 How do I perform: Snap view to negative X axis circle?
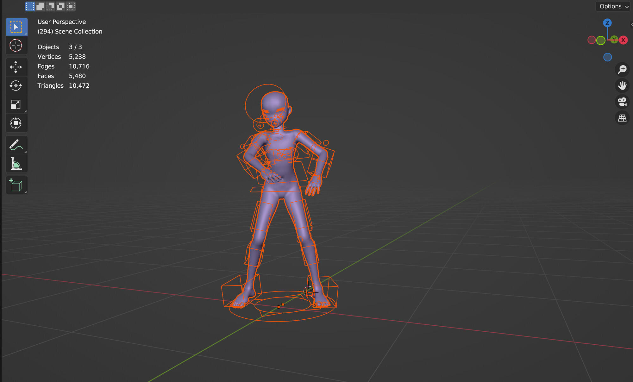coord(591,40)
